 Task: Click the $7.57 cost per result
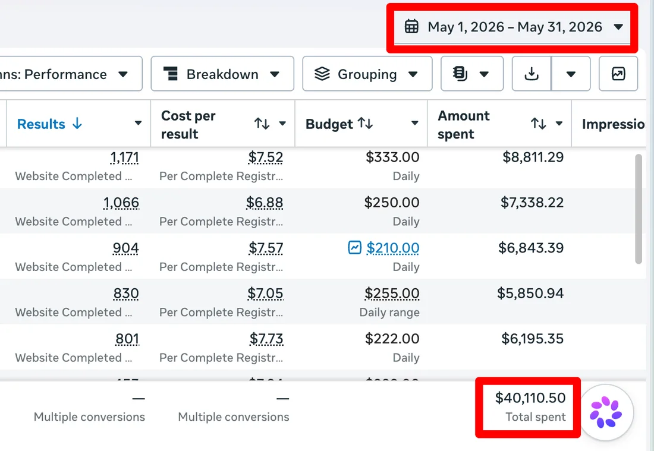(x=266, y=248)
